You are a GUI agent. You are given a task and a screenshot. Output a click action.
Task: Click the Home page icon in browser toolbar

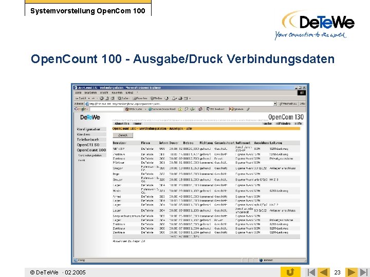[113, 98]
